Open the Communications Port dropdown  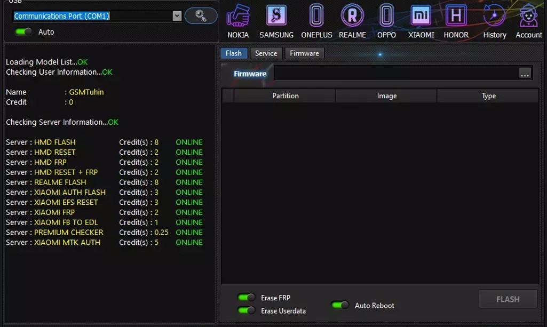[177, 15]
